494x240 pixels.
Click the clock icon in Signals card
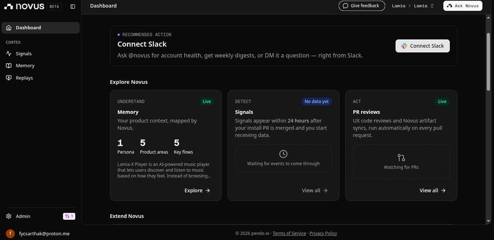click(x=283, y=154)
